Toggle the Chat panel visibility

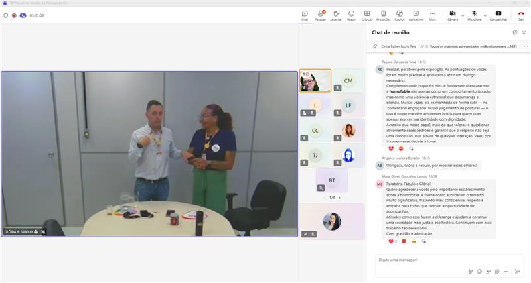pos(305,15)
